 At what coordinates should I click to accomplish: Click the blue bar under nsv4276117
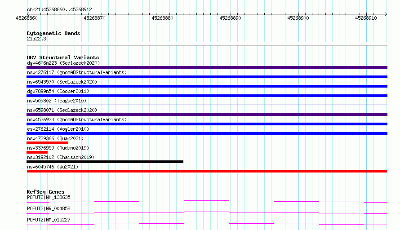(207, 77)
